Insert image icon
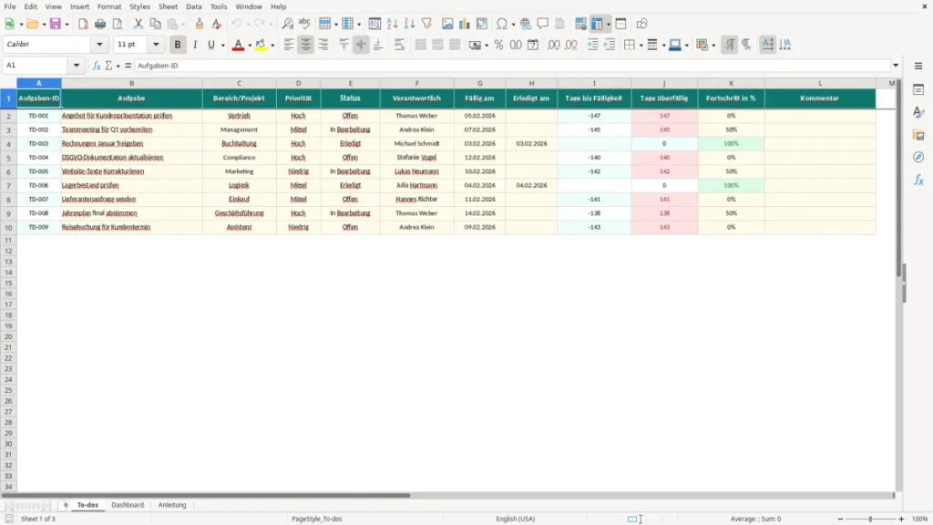The image size is (933, 525). (x=447, y=24)
